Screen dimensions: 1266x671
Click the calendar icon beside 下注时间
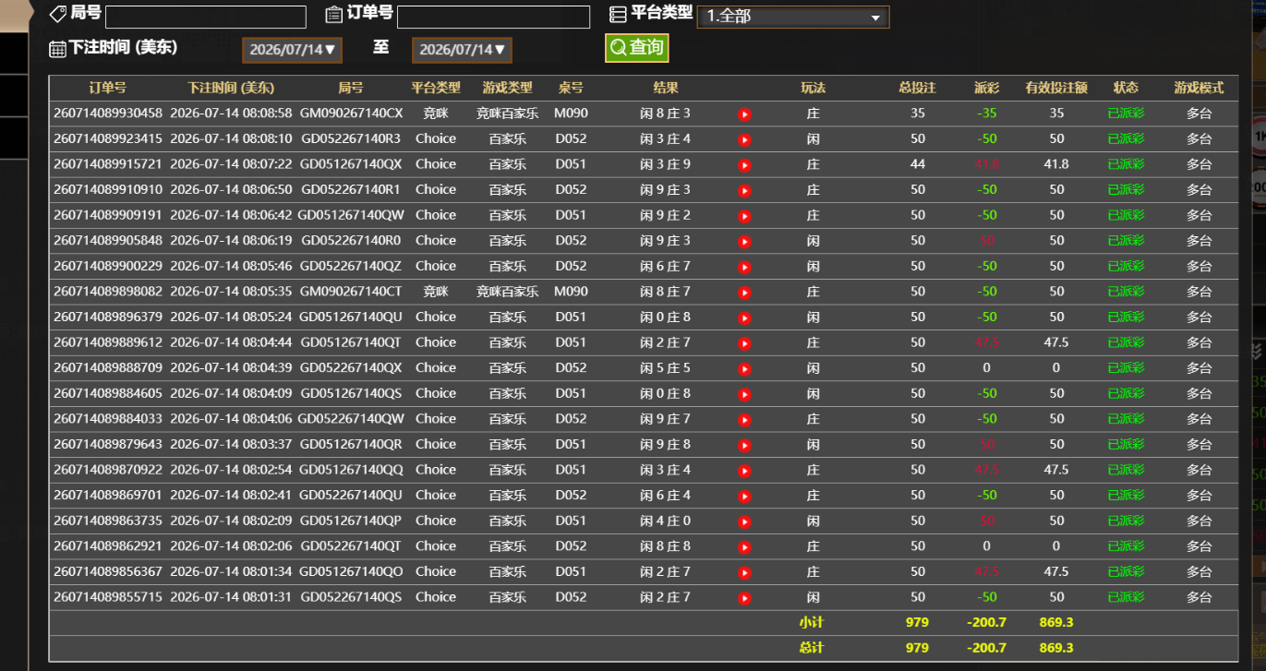[57, 49]
